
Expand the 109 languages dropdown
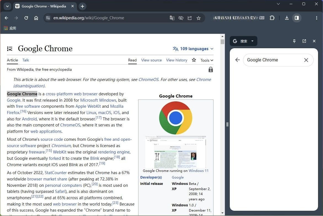[x=193, y=49]
